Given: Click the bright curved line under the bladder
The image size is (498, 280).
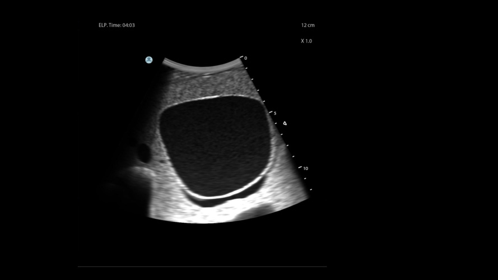Looking at the screenshot, I should click(224, 197).
